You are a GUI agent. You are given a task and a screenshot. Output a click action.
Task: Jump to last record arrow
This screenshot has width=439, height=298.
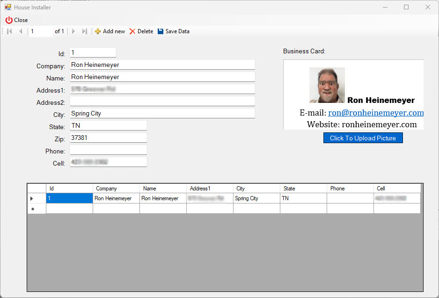[x=85, y=31]
